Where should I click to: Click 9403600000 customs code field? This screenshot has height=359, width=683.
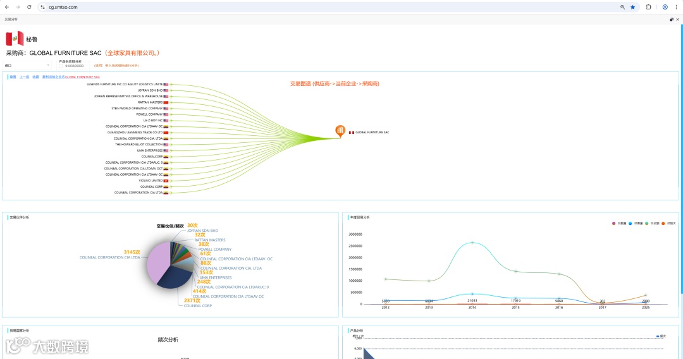click(75, 66)
